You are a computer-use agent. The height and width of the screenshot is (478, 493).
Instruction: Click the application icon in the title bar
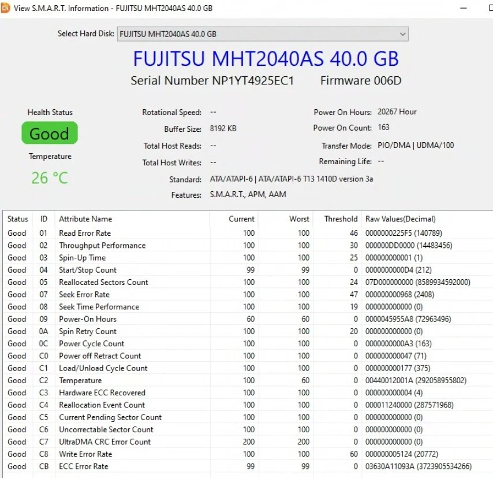(x=6, y=9)
